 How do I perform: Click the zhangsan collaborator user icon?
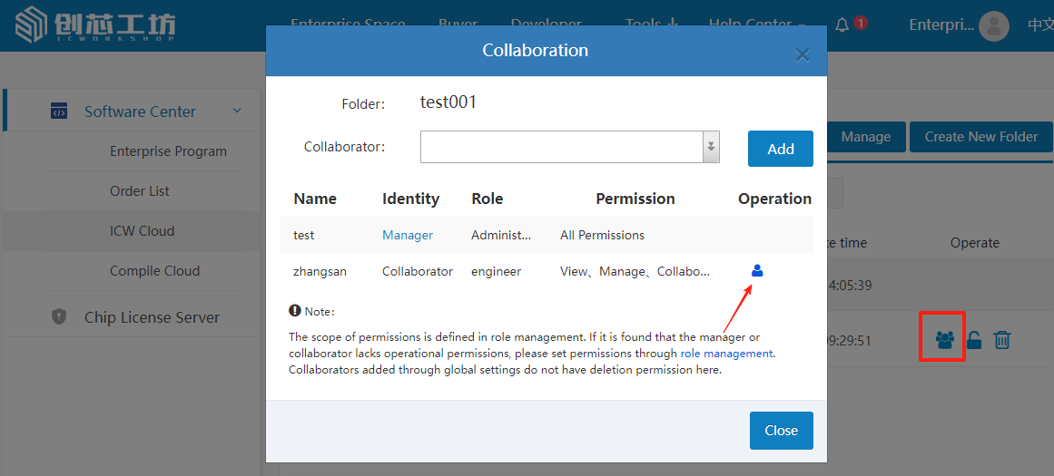757,270
